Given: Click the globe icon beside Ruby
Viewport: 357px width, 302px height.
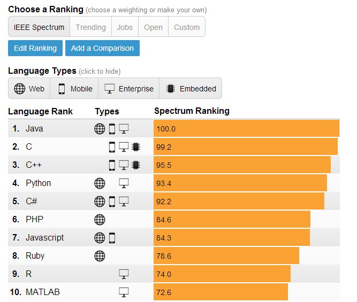Looking at the screenshot, I should tap(100, 256).
